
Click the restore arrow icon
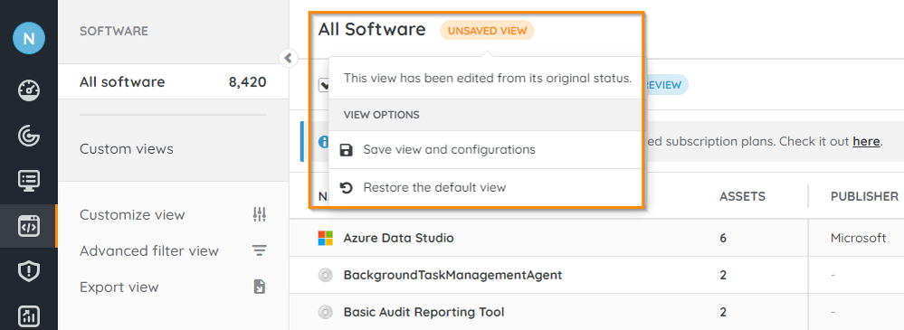click(346, 187)
